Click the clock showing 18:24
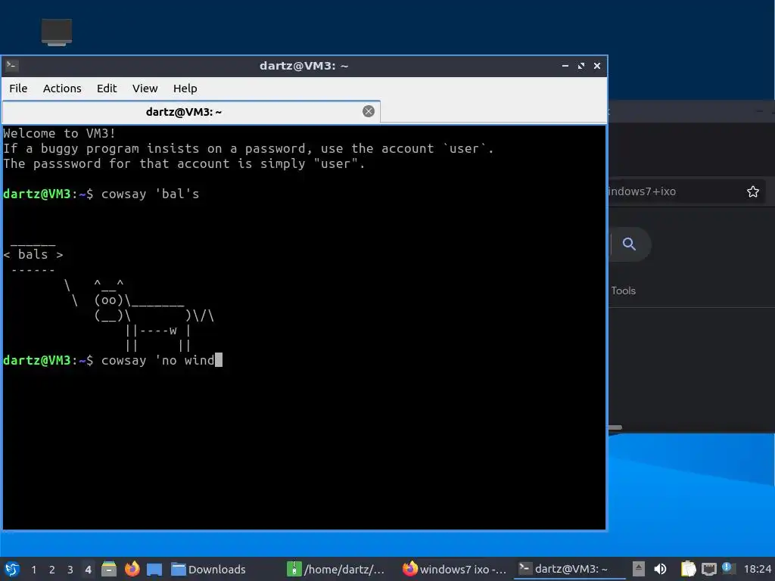The height and width of the screenshot is (581, 775). pyautogui.click(x=757, y=570)
